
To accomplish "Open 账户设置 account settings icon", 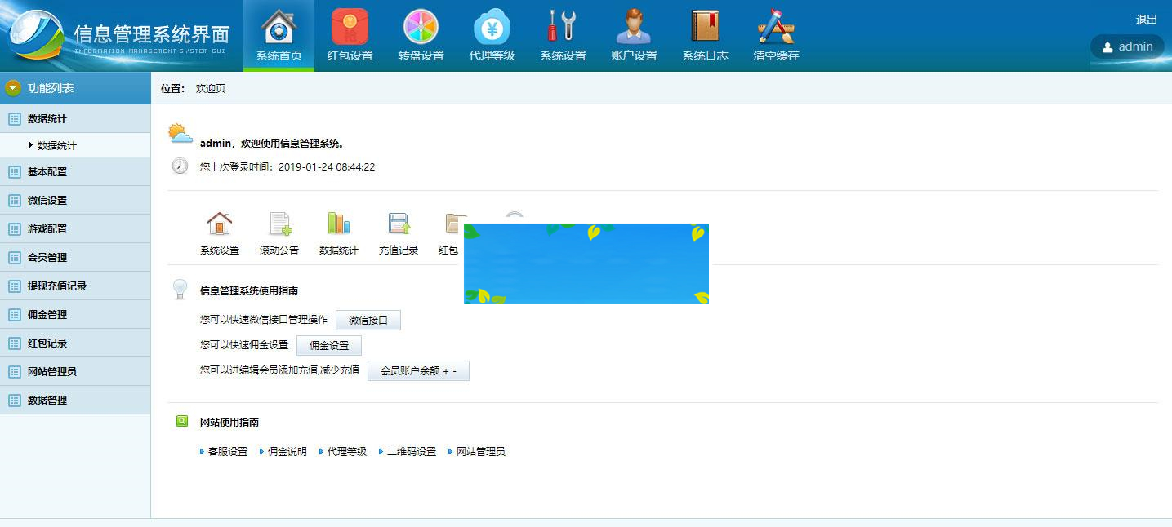I will [x=634, y=34].
